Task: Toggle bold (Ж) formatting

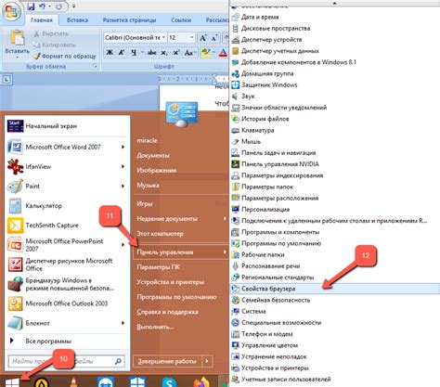Action: 110,52
